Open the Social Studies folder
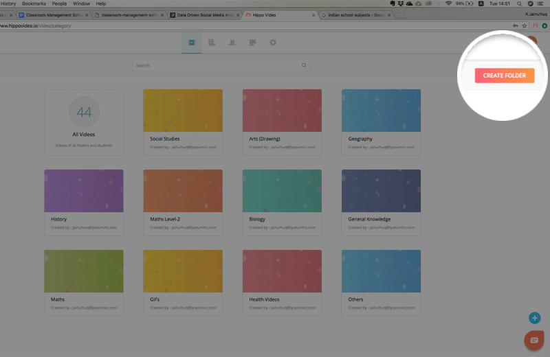The image size is (550, 357). tap(183, 111)
